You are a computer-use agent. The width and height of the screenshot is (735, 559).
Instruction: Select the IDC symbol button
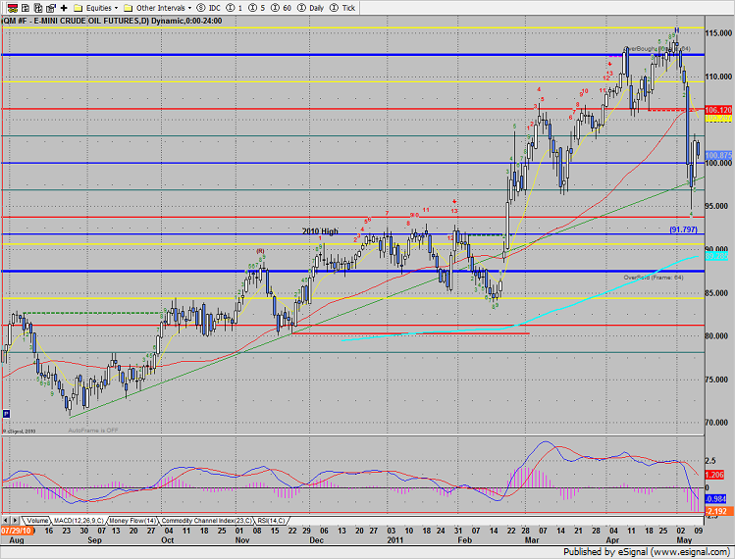click(208, 8)
